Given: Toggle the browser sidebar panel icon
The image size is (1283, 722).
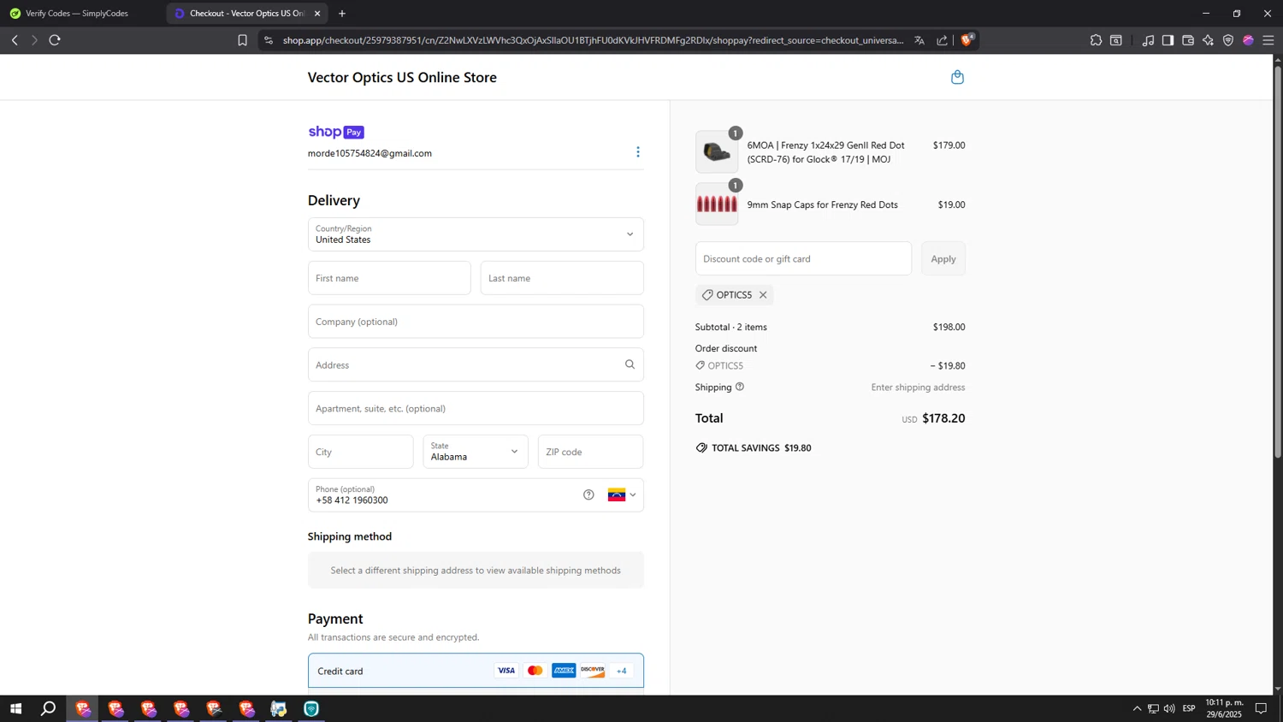Looking at the screenshot, I should coord(1168,40).
